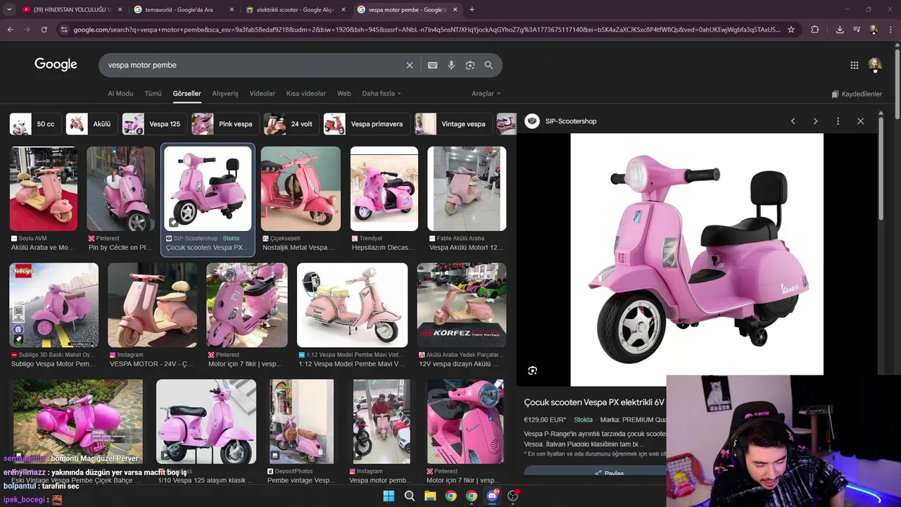Open a new browser tab

tap(472, 10)
